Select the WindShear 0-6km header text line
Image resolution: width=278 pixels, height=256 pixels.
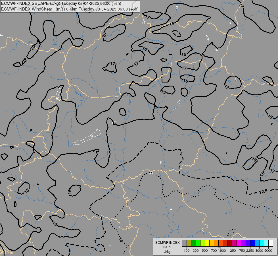tap(70, 9)
